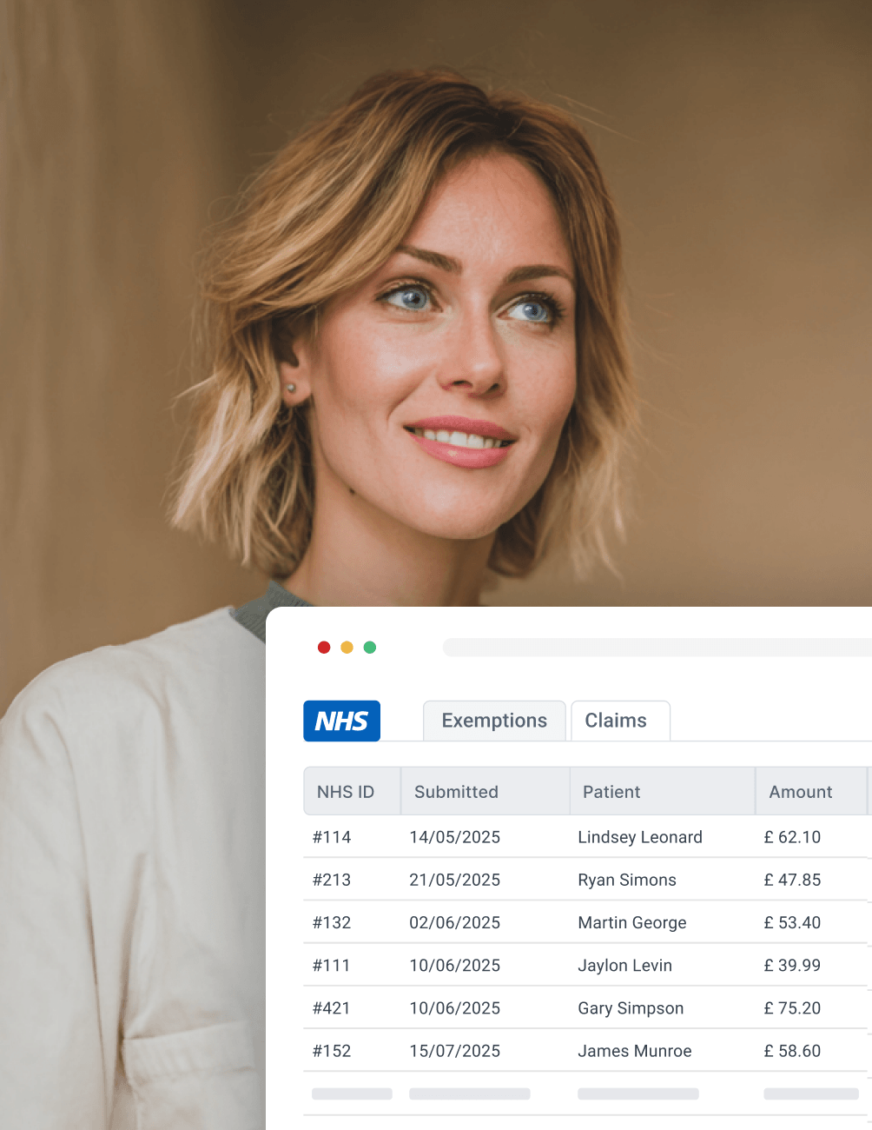Screen dimensions: 872x1130
Task: Click the address bar field
Action: (657, 648)
